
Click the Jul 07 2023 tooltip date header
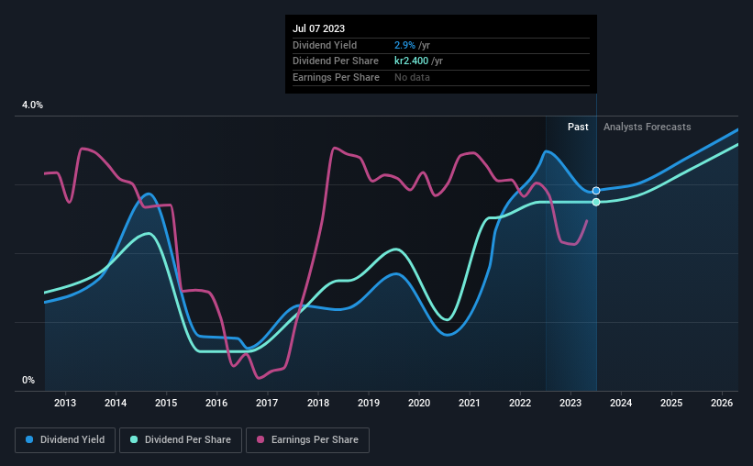(x=319, y=28)
